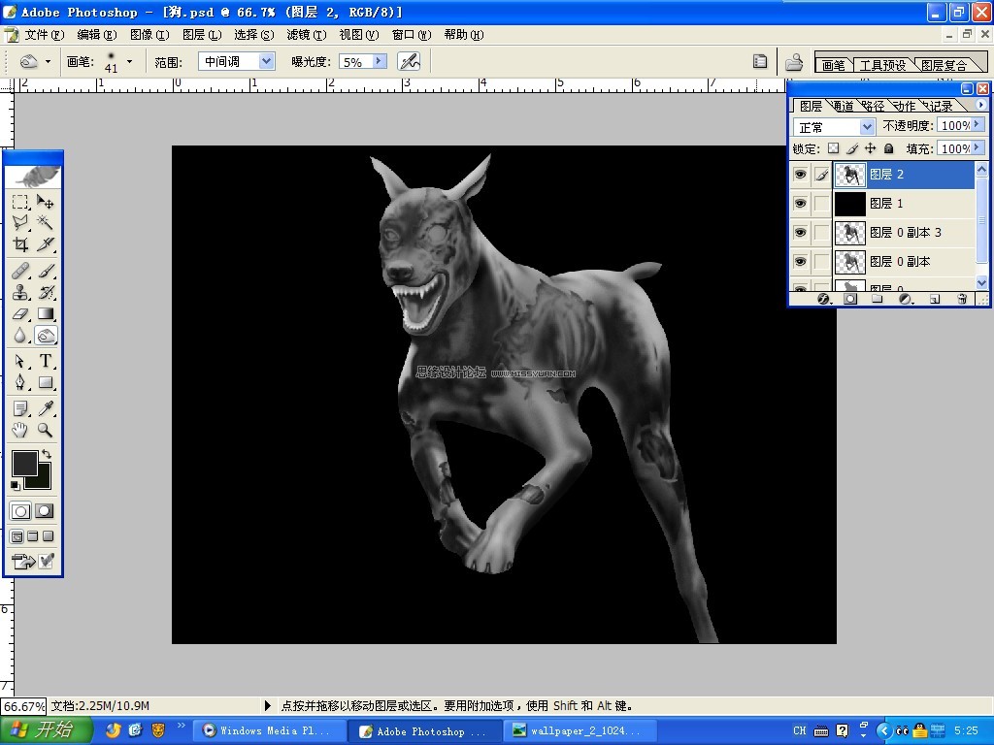Choose the Eraser tool
Viewport: 994px width, 745px height.
20,313
